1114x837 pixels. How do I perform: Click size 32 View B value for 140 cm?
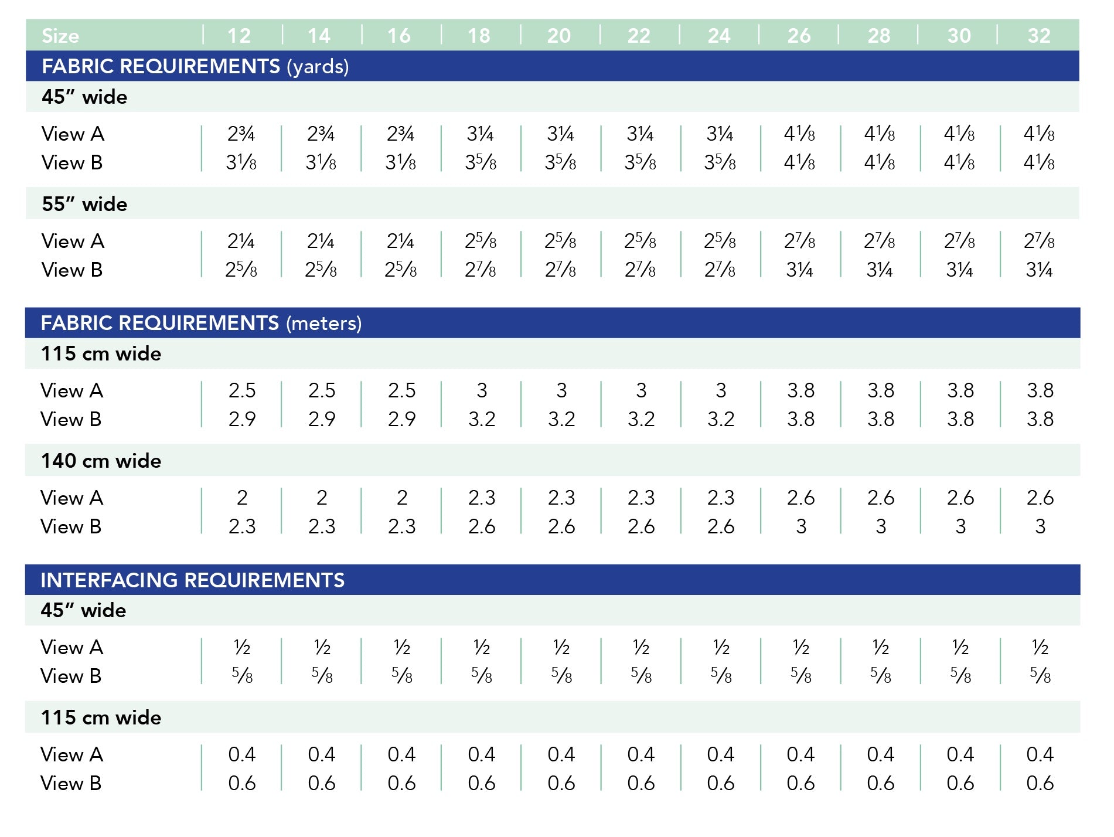[1040, 526]
